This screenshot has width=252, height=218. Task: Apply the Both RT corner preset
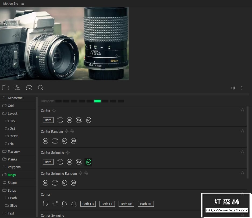point(146,204)
